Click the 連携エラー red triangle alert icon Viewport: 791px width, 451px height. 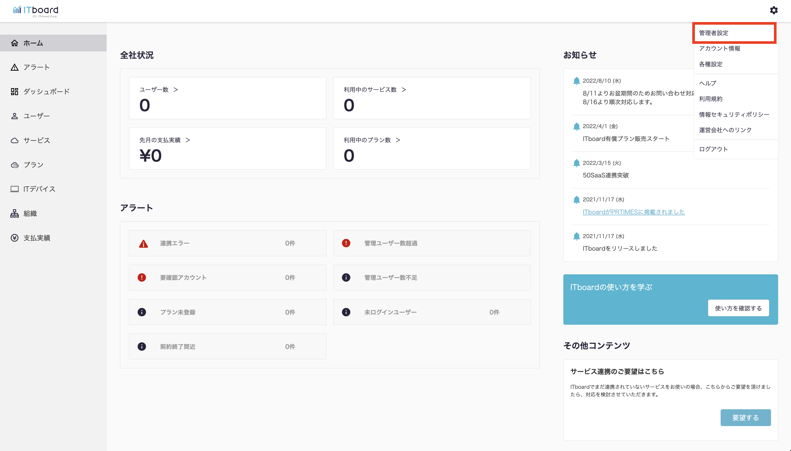tap(143, 244)
